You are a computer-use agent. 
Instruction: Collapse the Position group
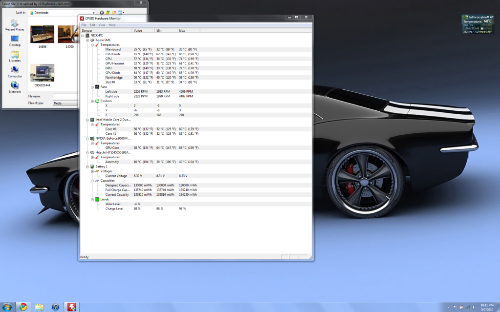point(92,101)
